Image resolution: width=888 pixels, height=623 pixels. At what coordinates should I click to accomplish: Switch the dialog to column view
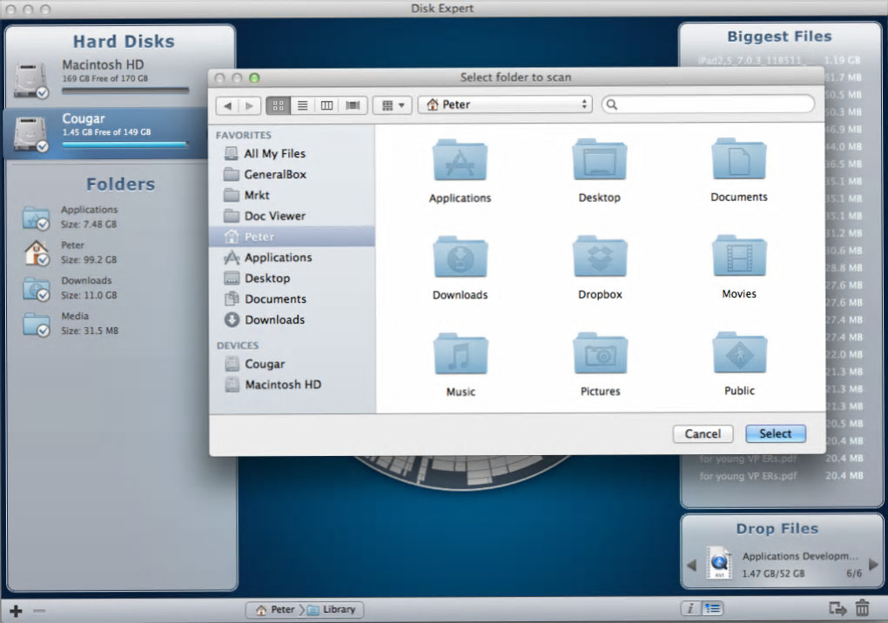[x=327, y=104]
